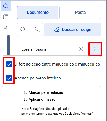Open the search panel from the sidebar magnifier
The image size is (107, 121).
[x=6, y=6]
